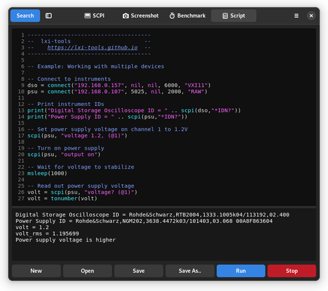Screen dimensions: 328x291
Task: Open the lxi-tools.github.io link
Action: (x=93, y=48)
